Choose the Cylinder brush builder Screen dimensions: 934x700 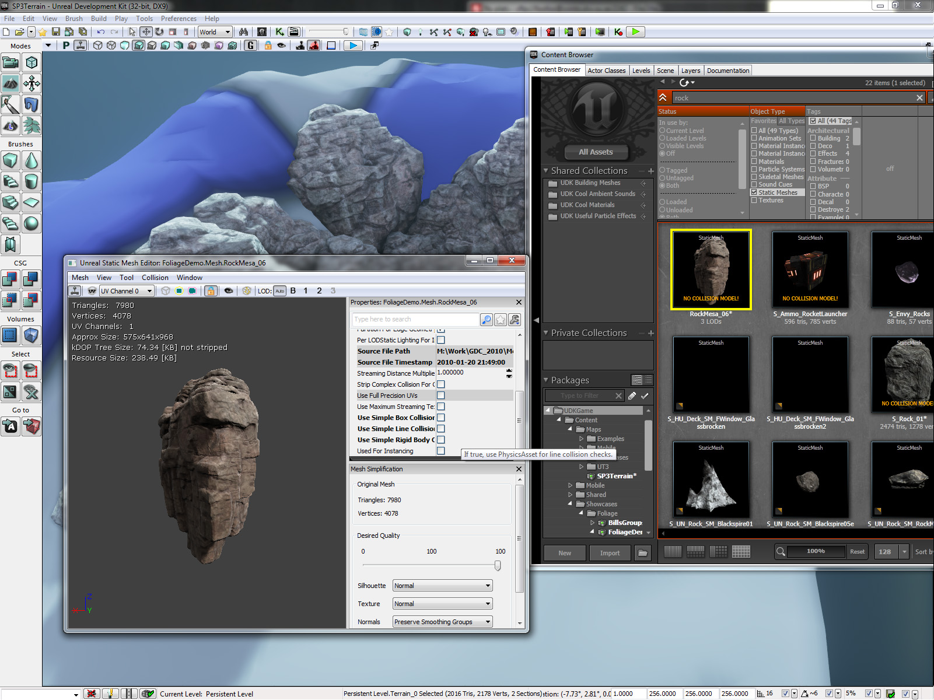pos(32,181)
